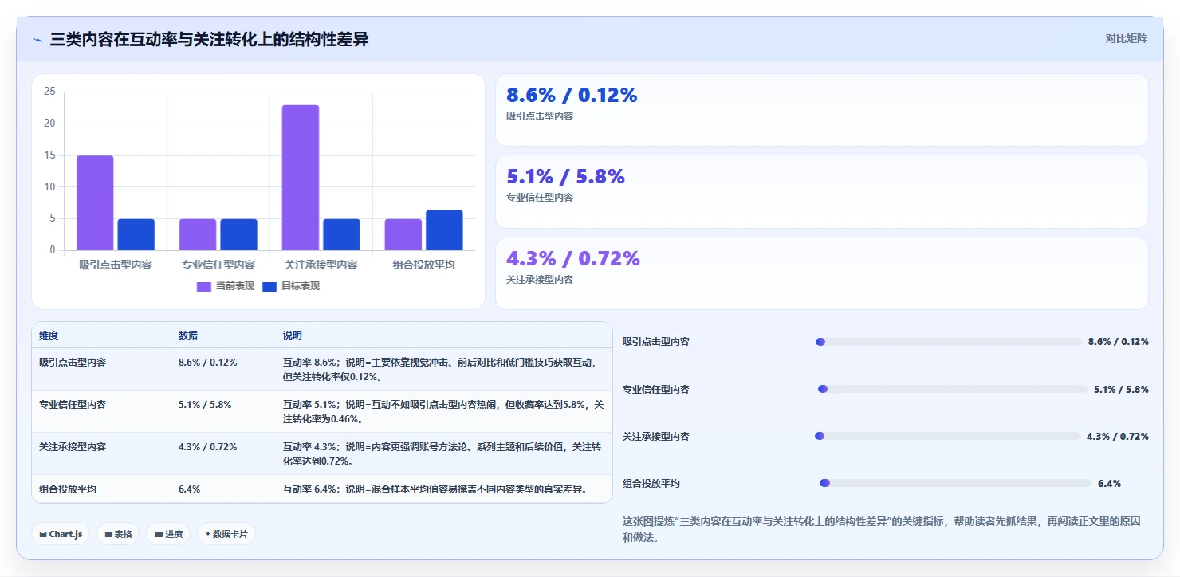This screenshot has width=1180, height=577.
Task: Click the 对比矩阵 label in the header
Action: click(x=1126, y=38)
